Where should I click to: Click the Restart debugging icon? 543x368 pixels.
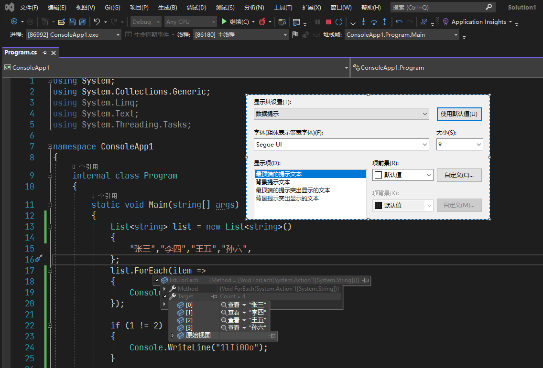[x=339, y=22]
